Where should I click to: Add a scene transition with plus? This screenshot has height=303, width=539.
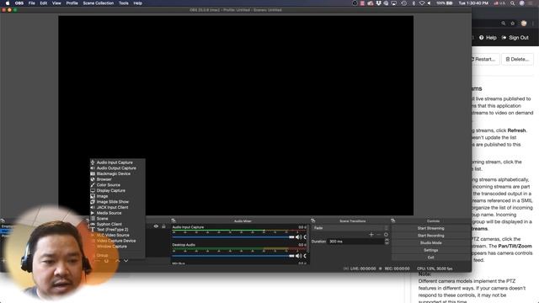click(x=371, y=235)
